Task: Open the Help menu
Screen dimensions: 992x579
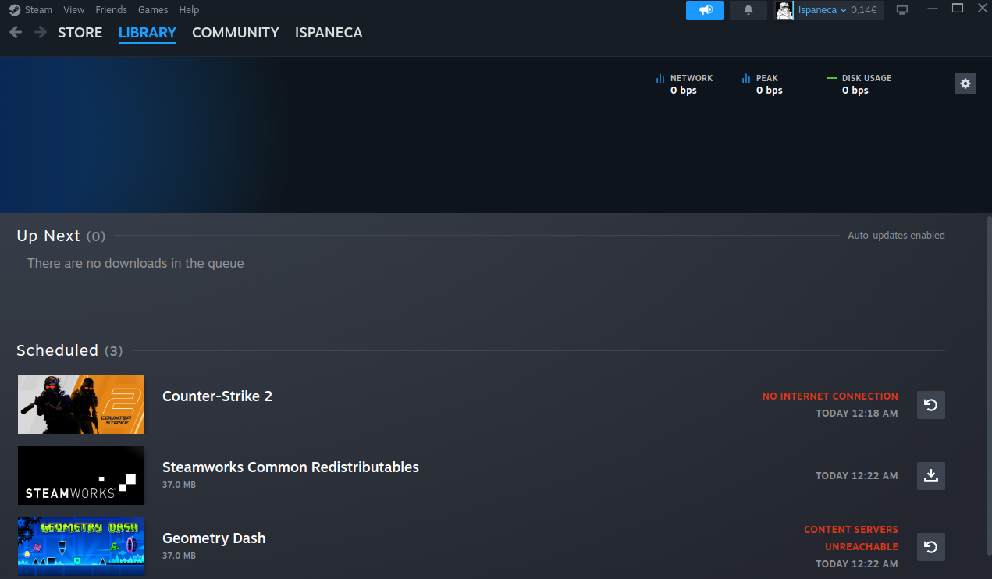Action: click(x=189, y=10)
